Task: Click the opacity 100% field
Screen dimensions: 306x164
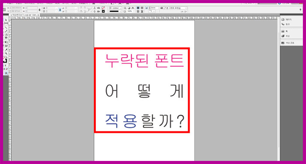Action: 129,11
